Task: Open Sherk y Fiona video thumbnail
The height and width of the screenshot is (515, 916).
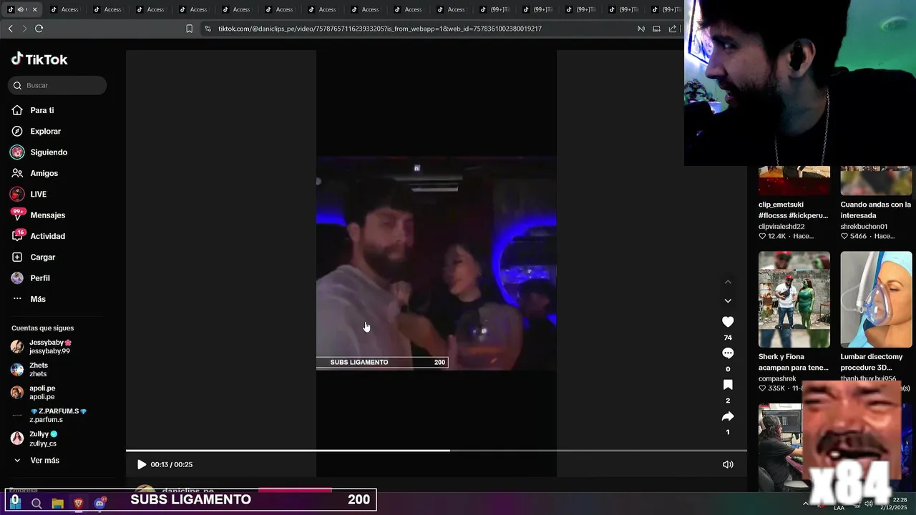Action: point(794,299)
